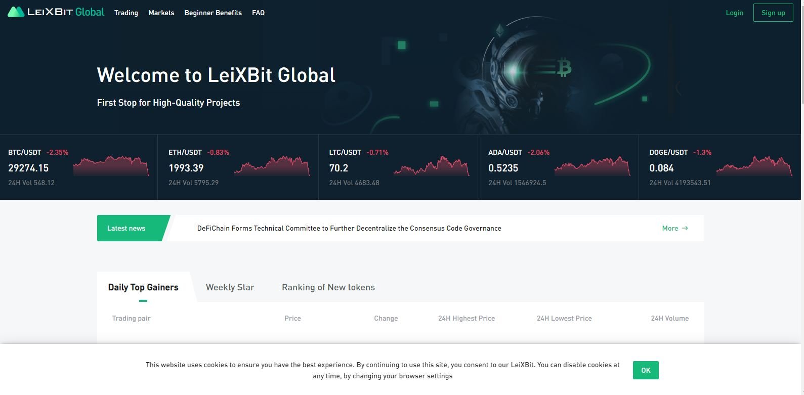
Task: Click the Sign up button
Action: click(x=773, y=13)
